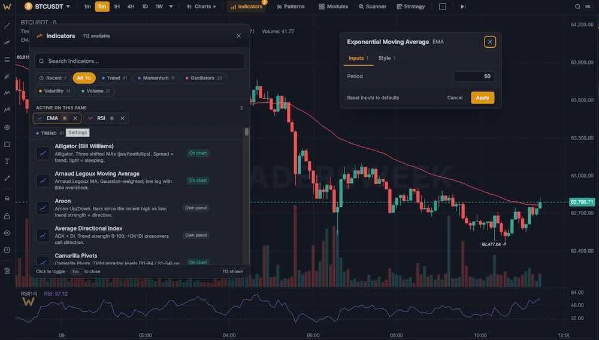
Task: Open the BTCUSDT symbol dropdown
Action: tap(47, 7)
